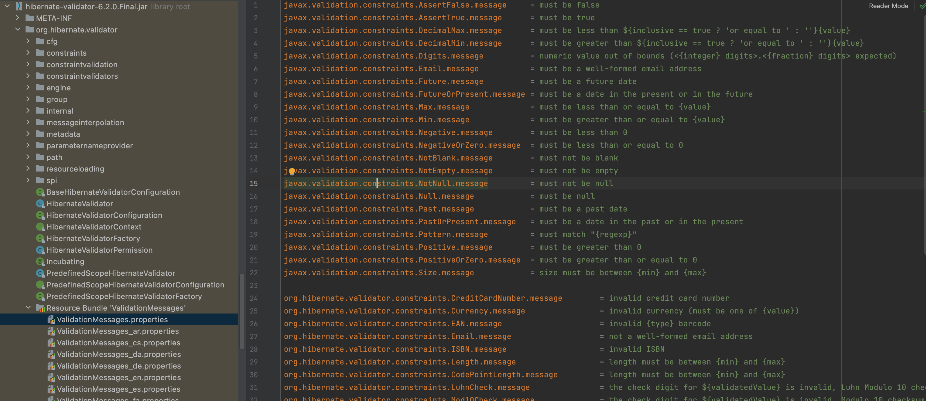Click the project tree vertical scrollbar
926x401 pixels.
(x=242, y=311)
